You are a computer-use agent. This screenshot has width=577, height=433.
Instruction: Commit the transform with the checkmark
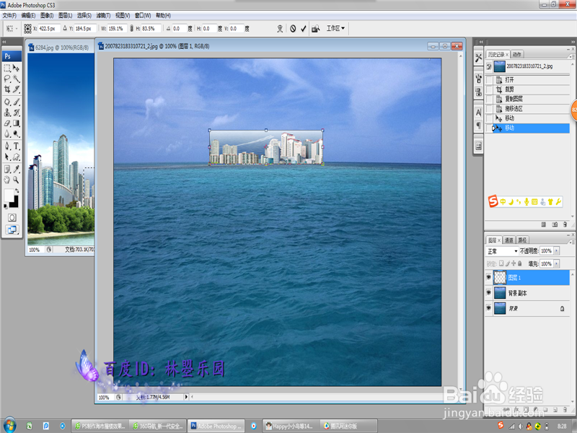[x=303, y=29]
